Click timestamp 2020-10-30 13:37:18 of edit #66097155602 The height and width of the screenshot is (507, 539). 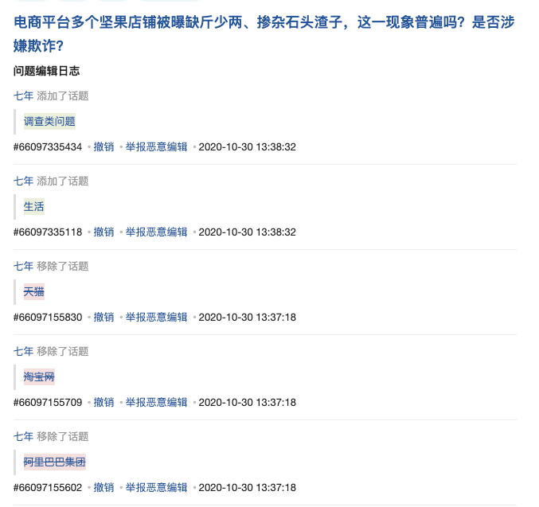(x=247, y=488)
